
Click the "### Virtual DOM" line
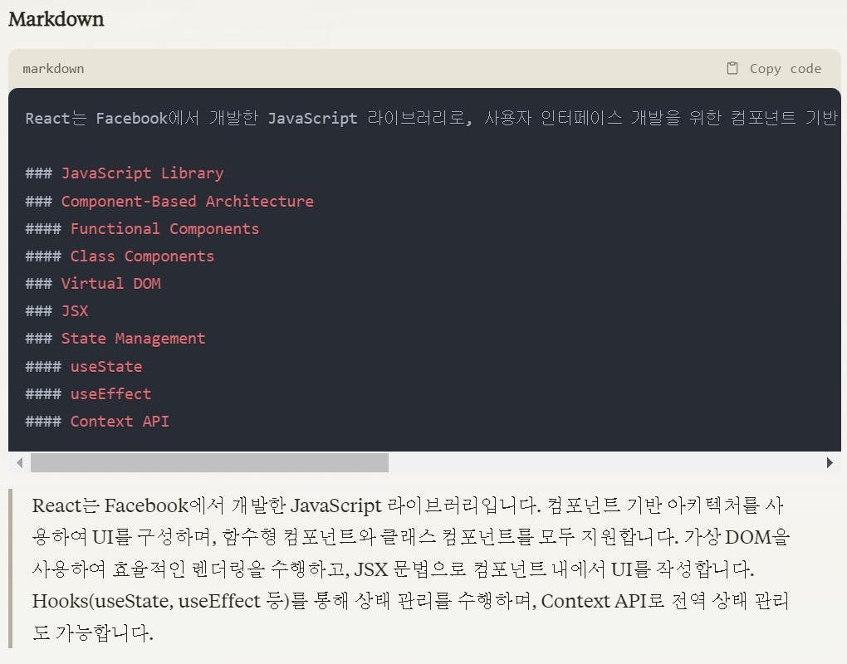[x=93, y=283]
